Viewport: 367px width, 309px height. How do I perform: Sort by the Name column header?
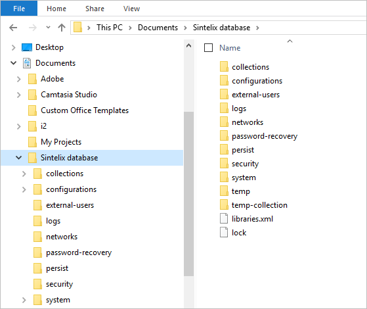(230, 48)
